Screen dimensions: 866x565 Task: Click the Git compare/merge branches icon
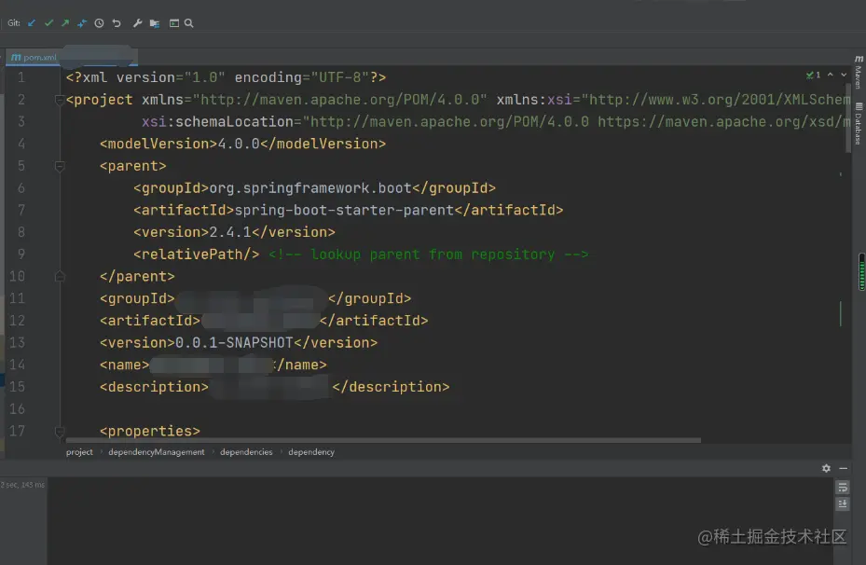pos(82,23)
